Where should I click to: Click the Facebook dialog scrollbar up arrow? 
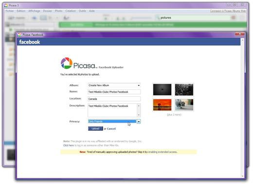[242, 40]
